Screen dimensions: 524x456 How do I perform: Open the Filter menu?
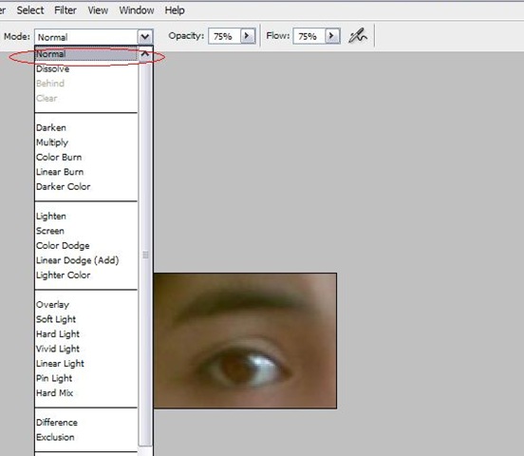[x=65, y=10]
